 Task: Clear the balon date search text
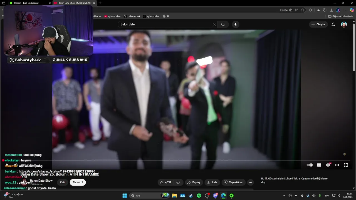pos(214,24)
